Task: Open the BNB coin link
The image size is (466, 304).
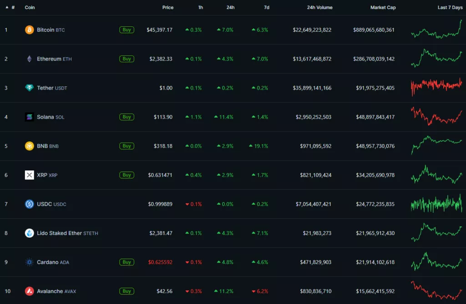Action: click(47, 146)
